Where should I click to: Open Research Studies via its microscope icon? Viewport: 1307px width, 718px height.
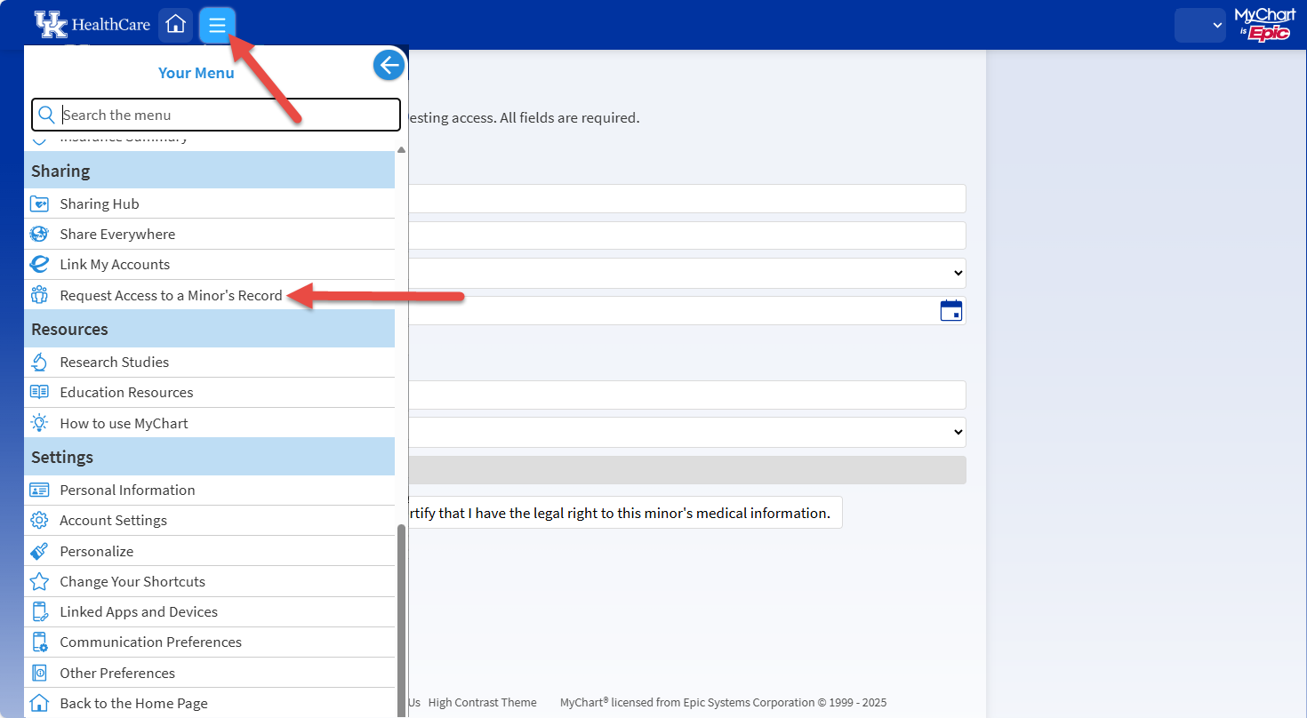coord(40,362)
